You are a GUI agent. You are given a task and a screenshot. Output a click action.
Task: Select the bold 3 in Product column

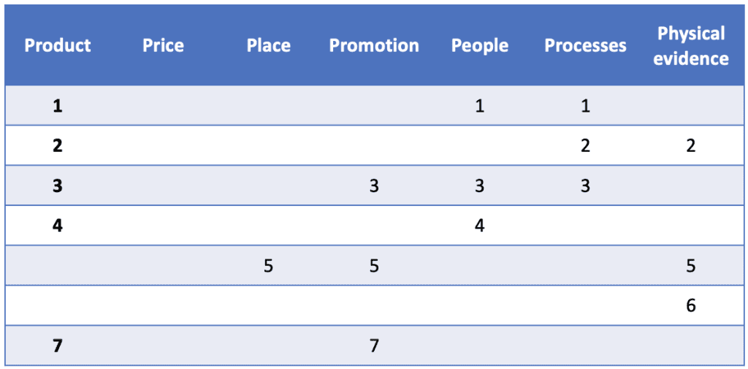[x=58, y=186]
